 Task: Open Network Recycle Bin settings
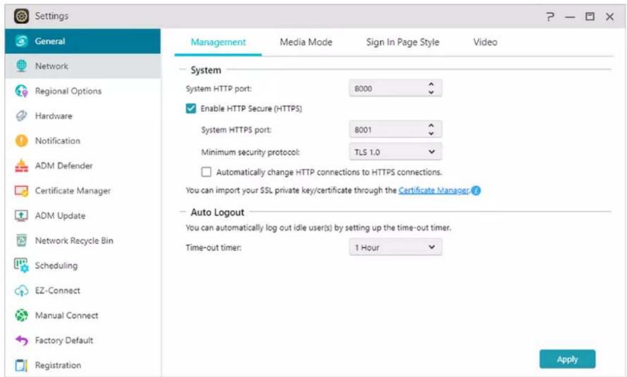pyautogui.click(x=83, y=240)
